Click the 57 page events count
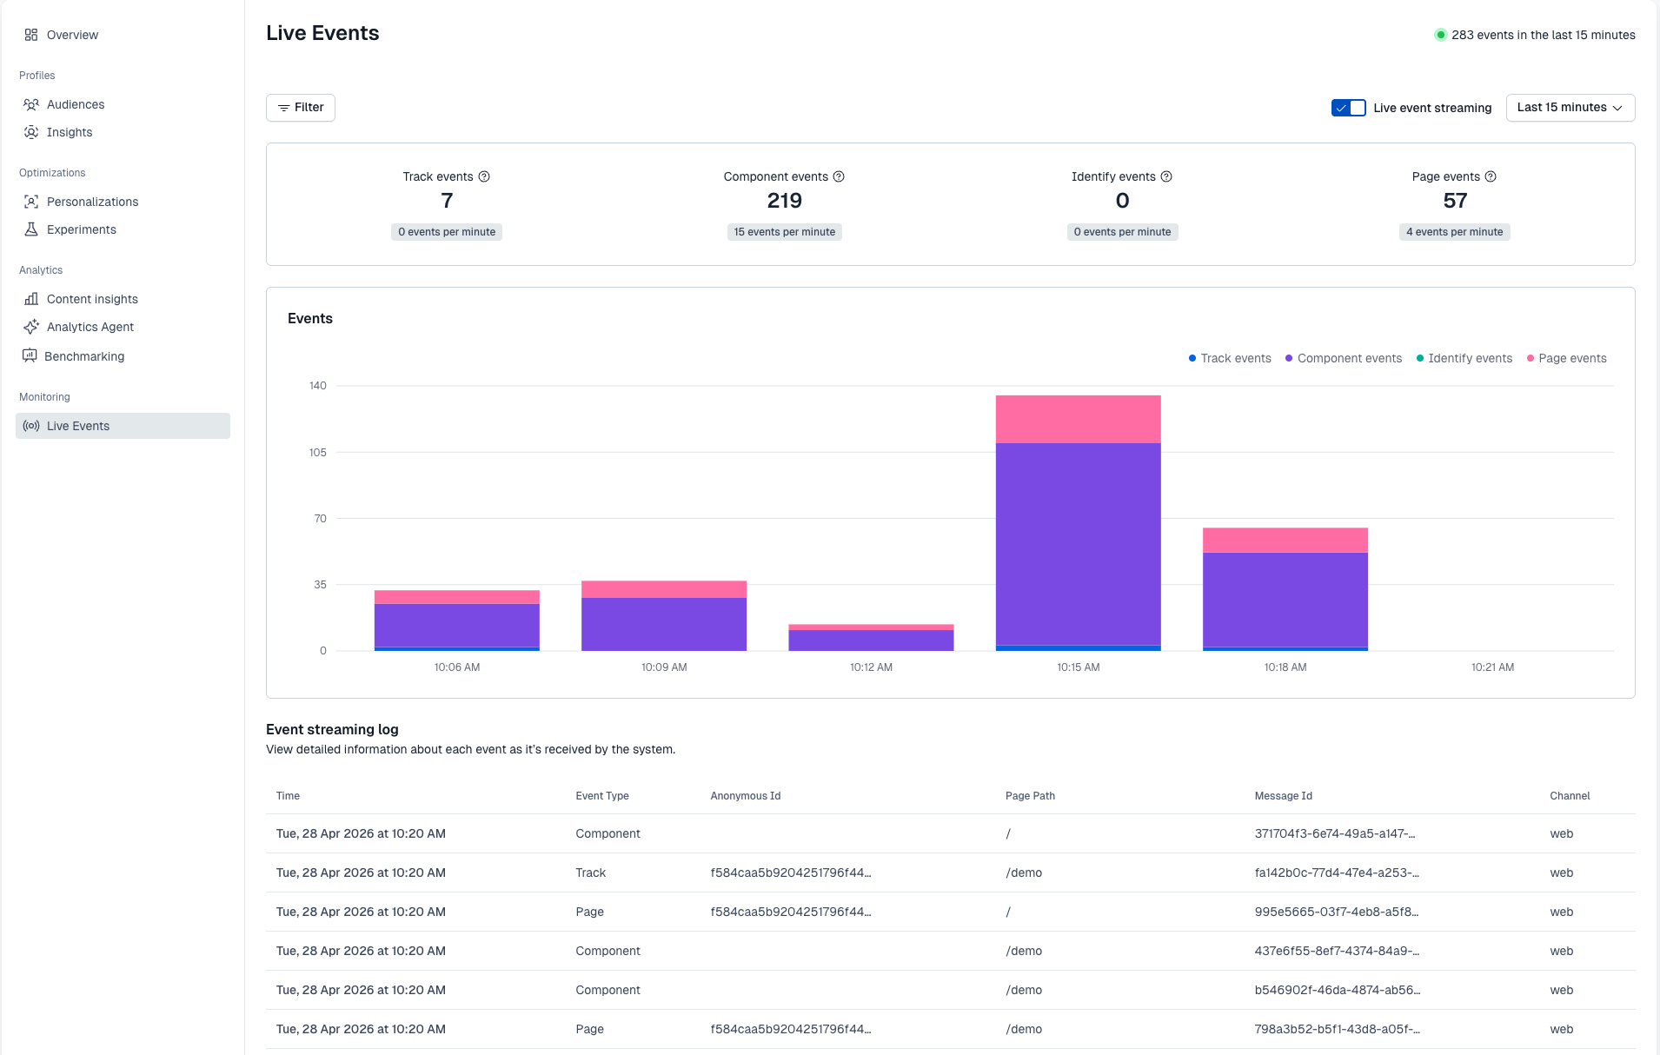The height and width of the screenshot is (1055, 1660). point(1455,201)
